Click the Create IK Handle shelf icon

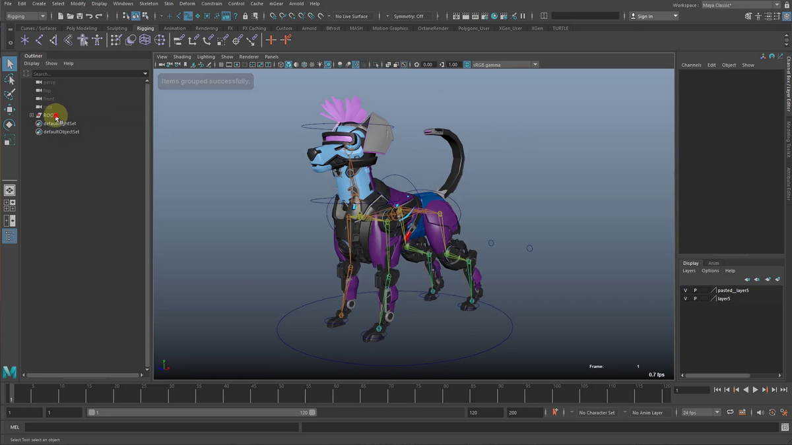click(53, 40)
